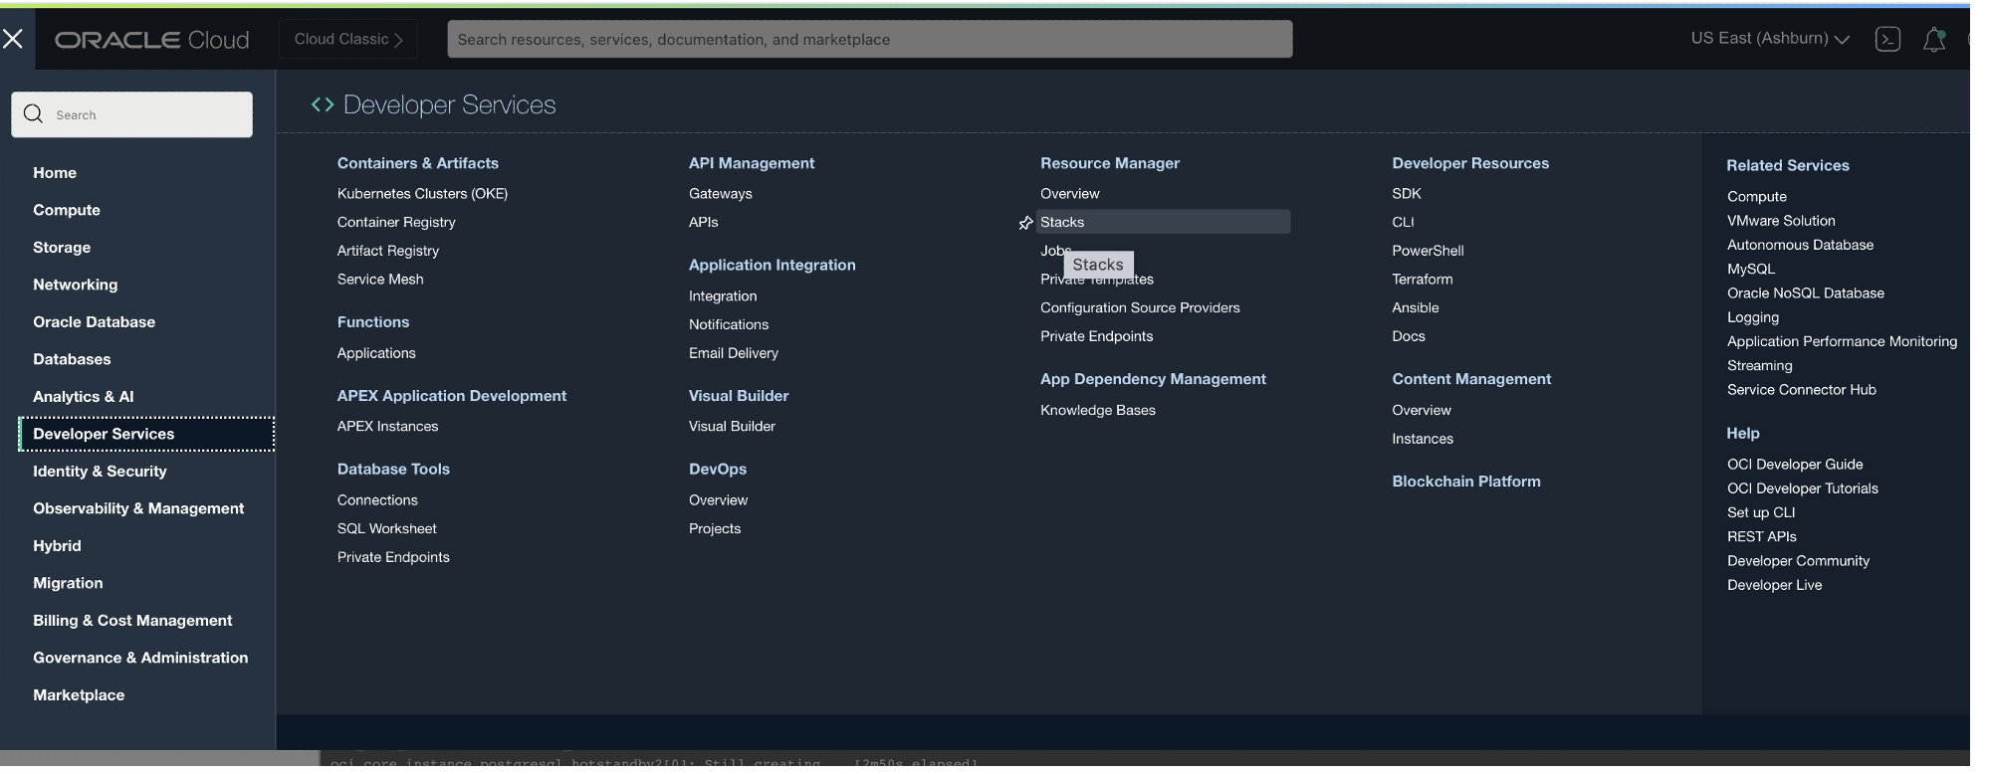Viewport: 1989px width, 774px height.
Task: Open Overview under Resource Manager
Action: [x=1070, y=194]
